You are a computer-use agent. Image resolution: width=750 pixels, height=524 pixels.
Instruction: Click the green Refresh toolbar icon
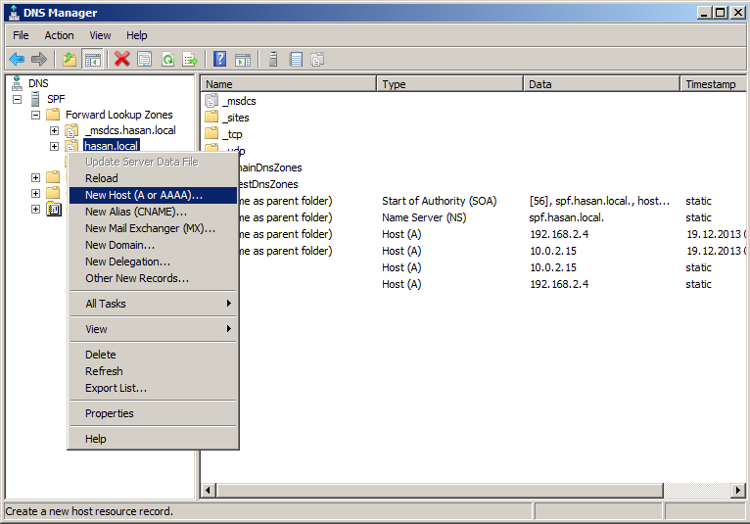(x=167, y=60)
